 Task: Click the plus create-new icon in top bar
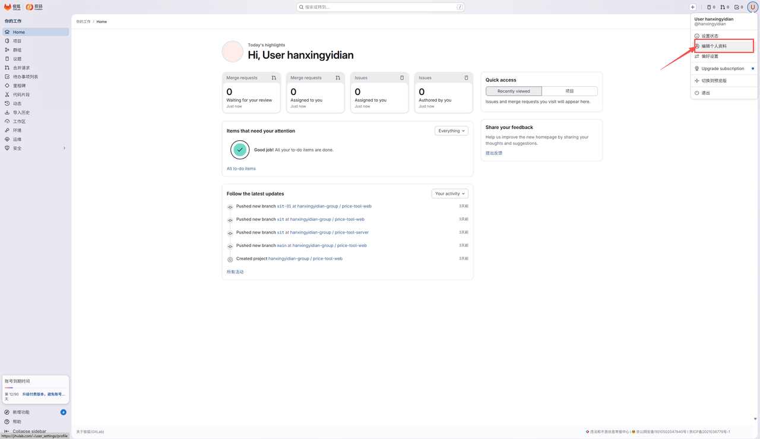coord(692,7)
